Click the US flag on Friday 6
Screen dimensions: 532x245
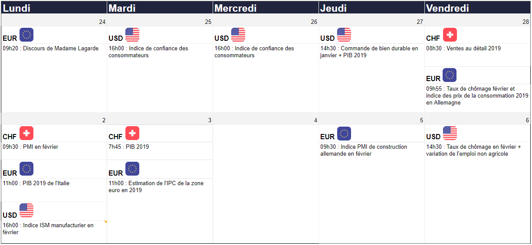coord(450,133)
